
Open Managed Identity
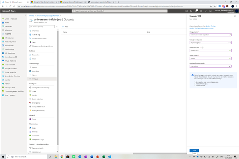pos(38,110)
